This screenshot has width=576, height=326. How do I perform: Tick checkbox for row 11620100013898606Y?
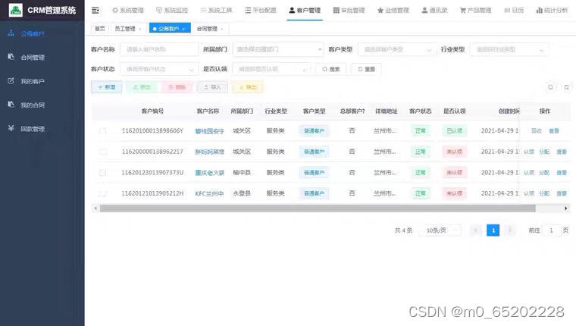[x=103, y=131]
